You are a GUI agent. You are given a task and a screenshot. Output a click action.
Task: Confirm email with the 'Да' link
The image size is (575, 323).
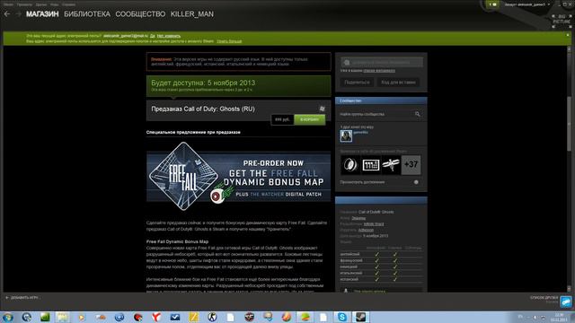pos(152,36)
